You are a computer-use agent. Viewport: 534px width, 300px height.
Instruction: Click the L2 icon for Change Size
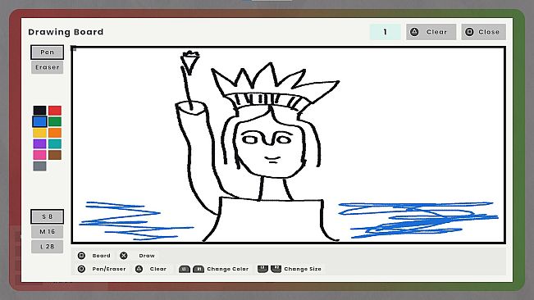[262, 269]
